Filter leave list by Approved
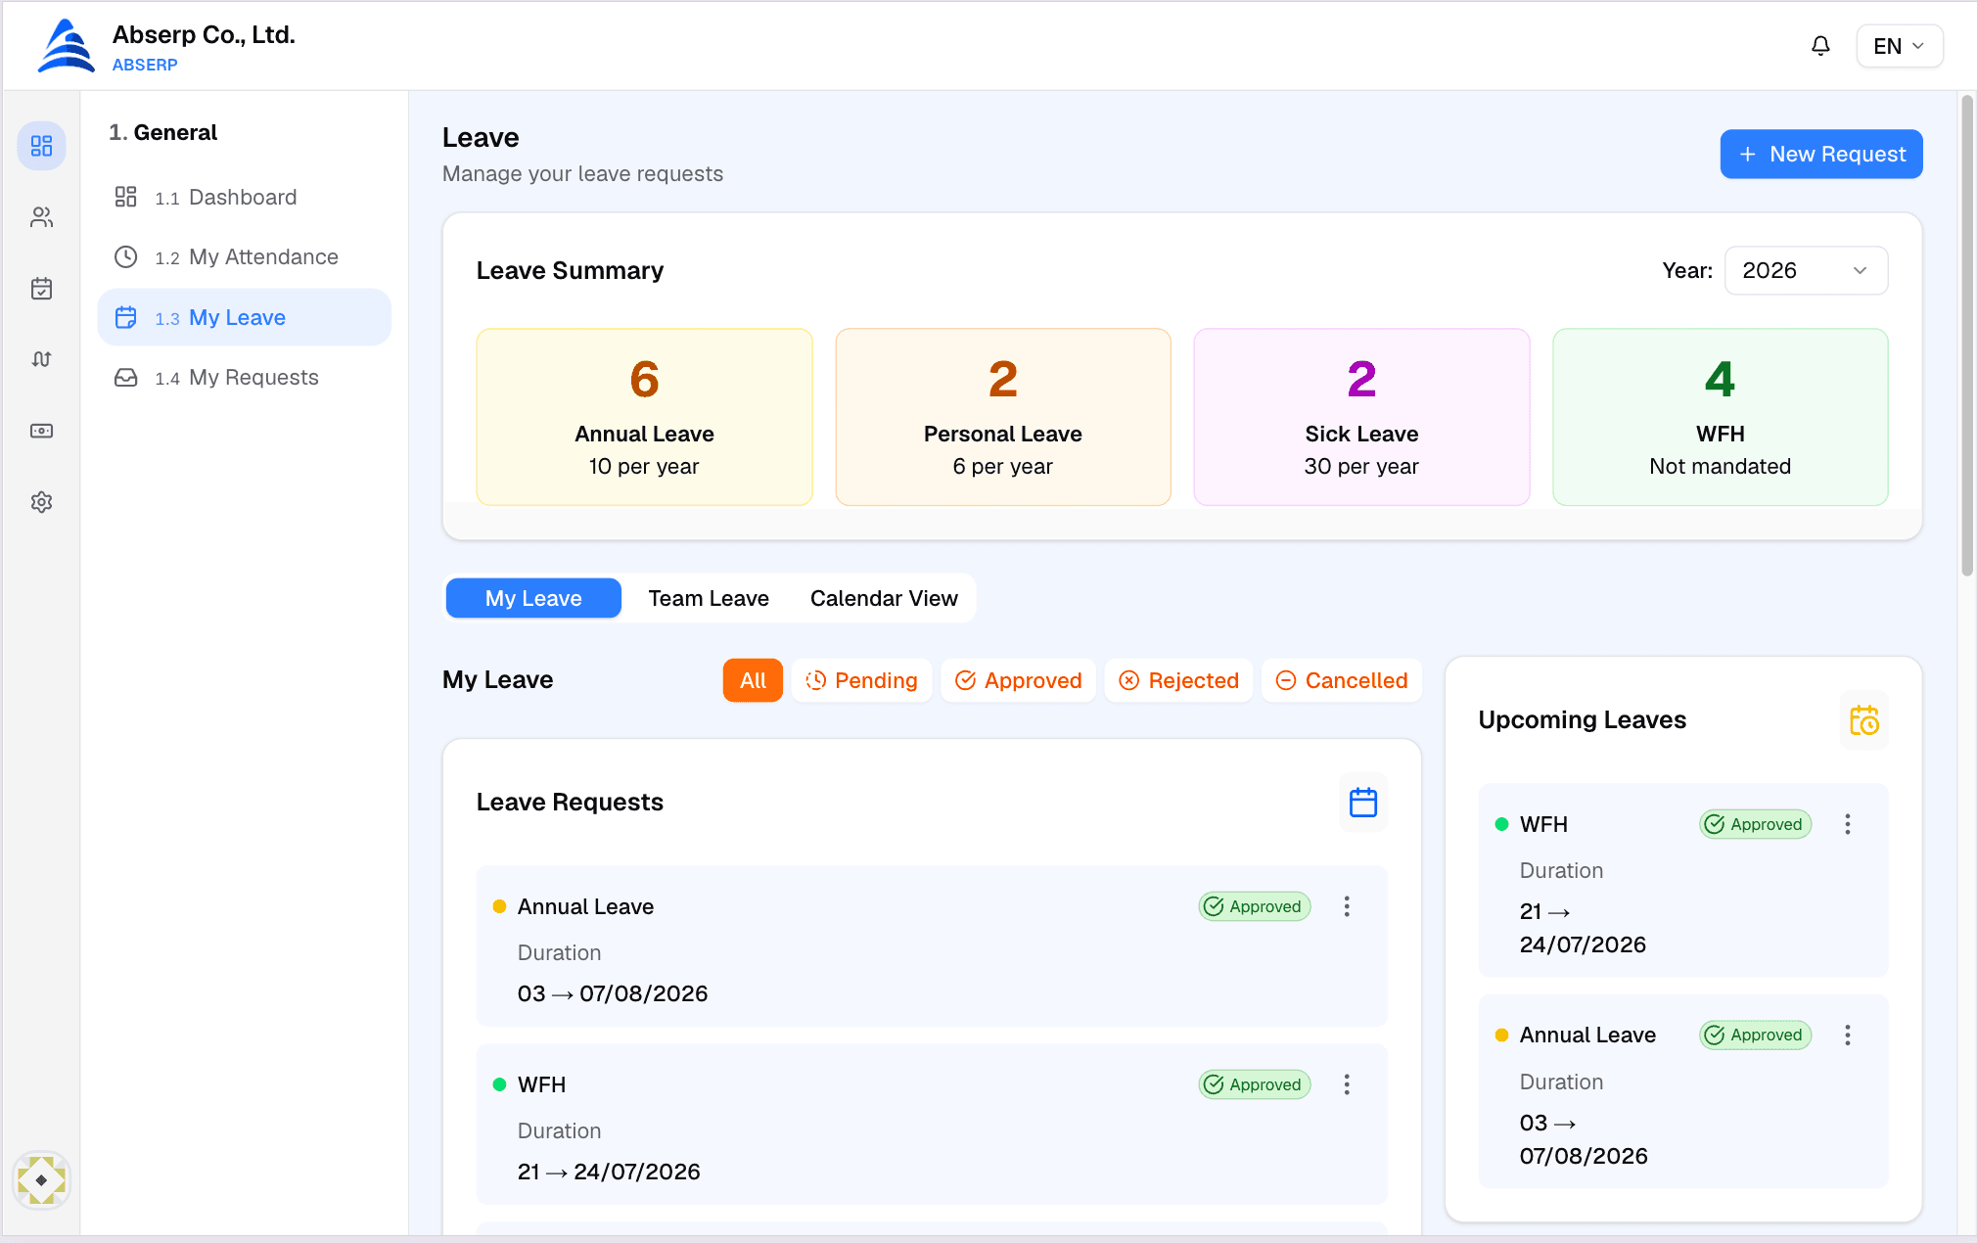This screenshot has width=1977, height=1243. tap(1019, 680)
